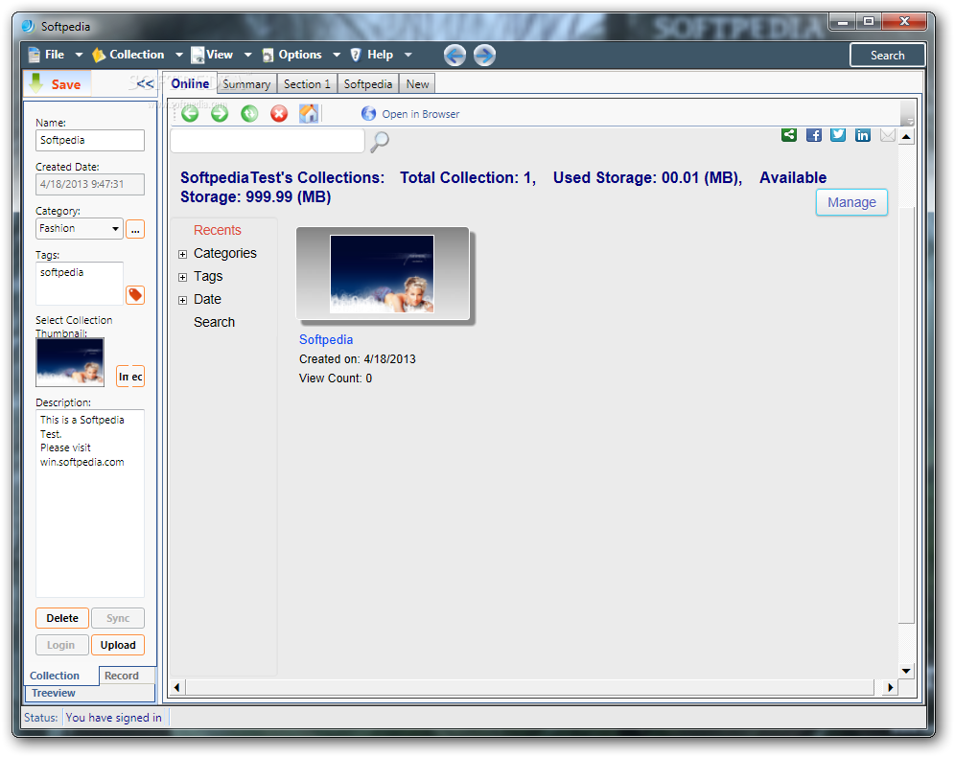Viewport: 955px width, 757px height.
Task: Stop loading with the red X icon
Action: [279, 114]
